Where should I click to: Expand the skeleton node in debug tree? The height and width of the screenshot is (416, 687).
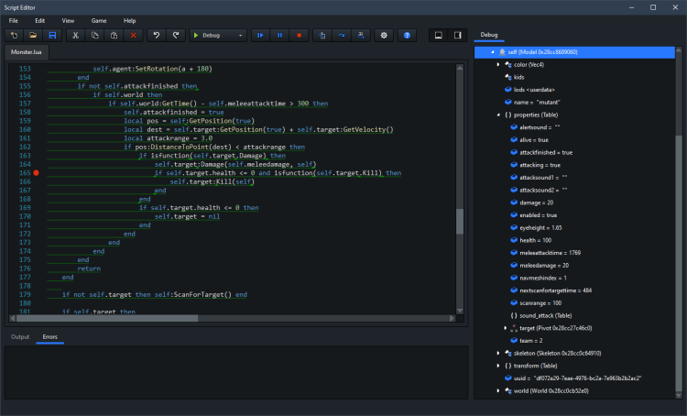pyautogui.click(x=498, y=353)
